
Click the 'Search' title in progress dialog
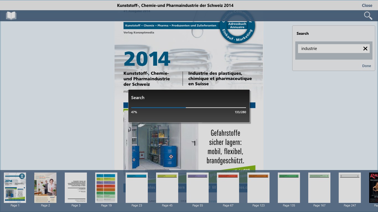point(138,97)
